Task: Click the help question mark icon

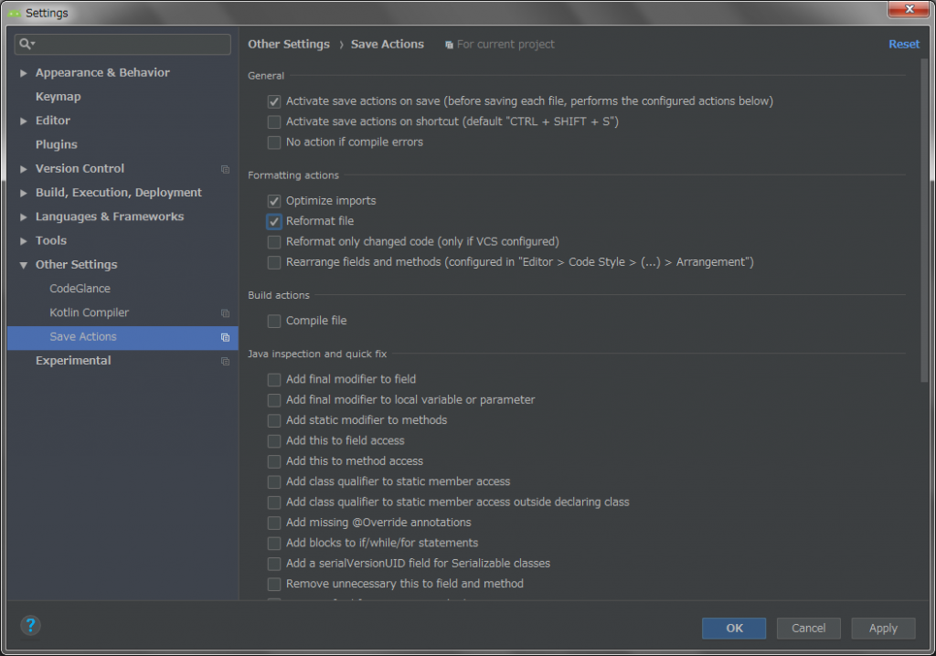Action: pyautogui.click(x=31, y=626)
